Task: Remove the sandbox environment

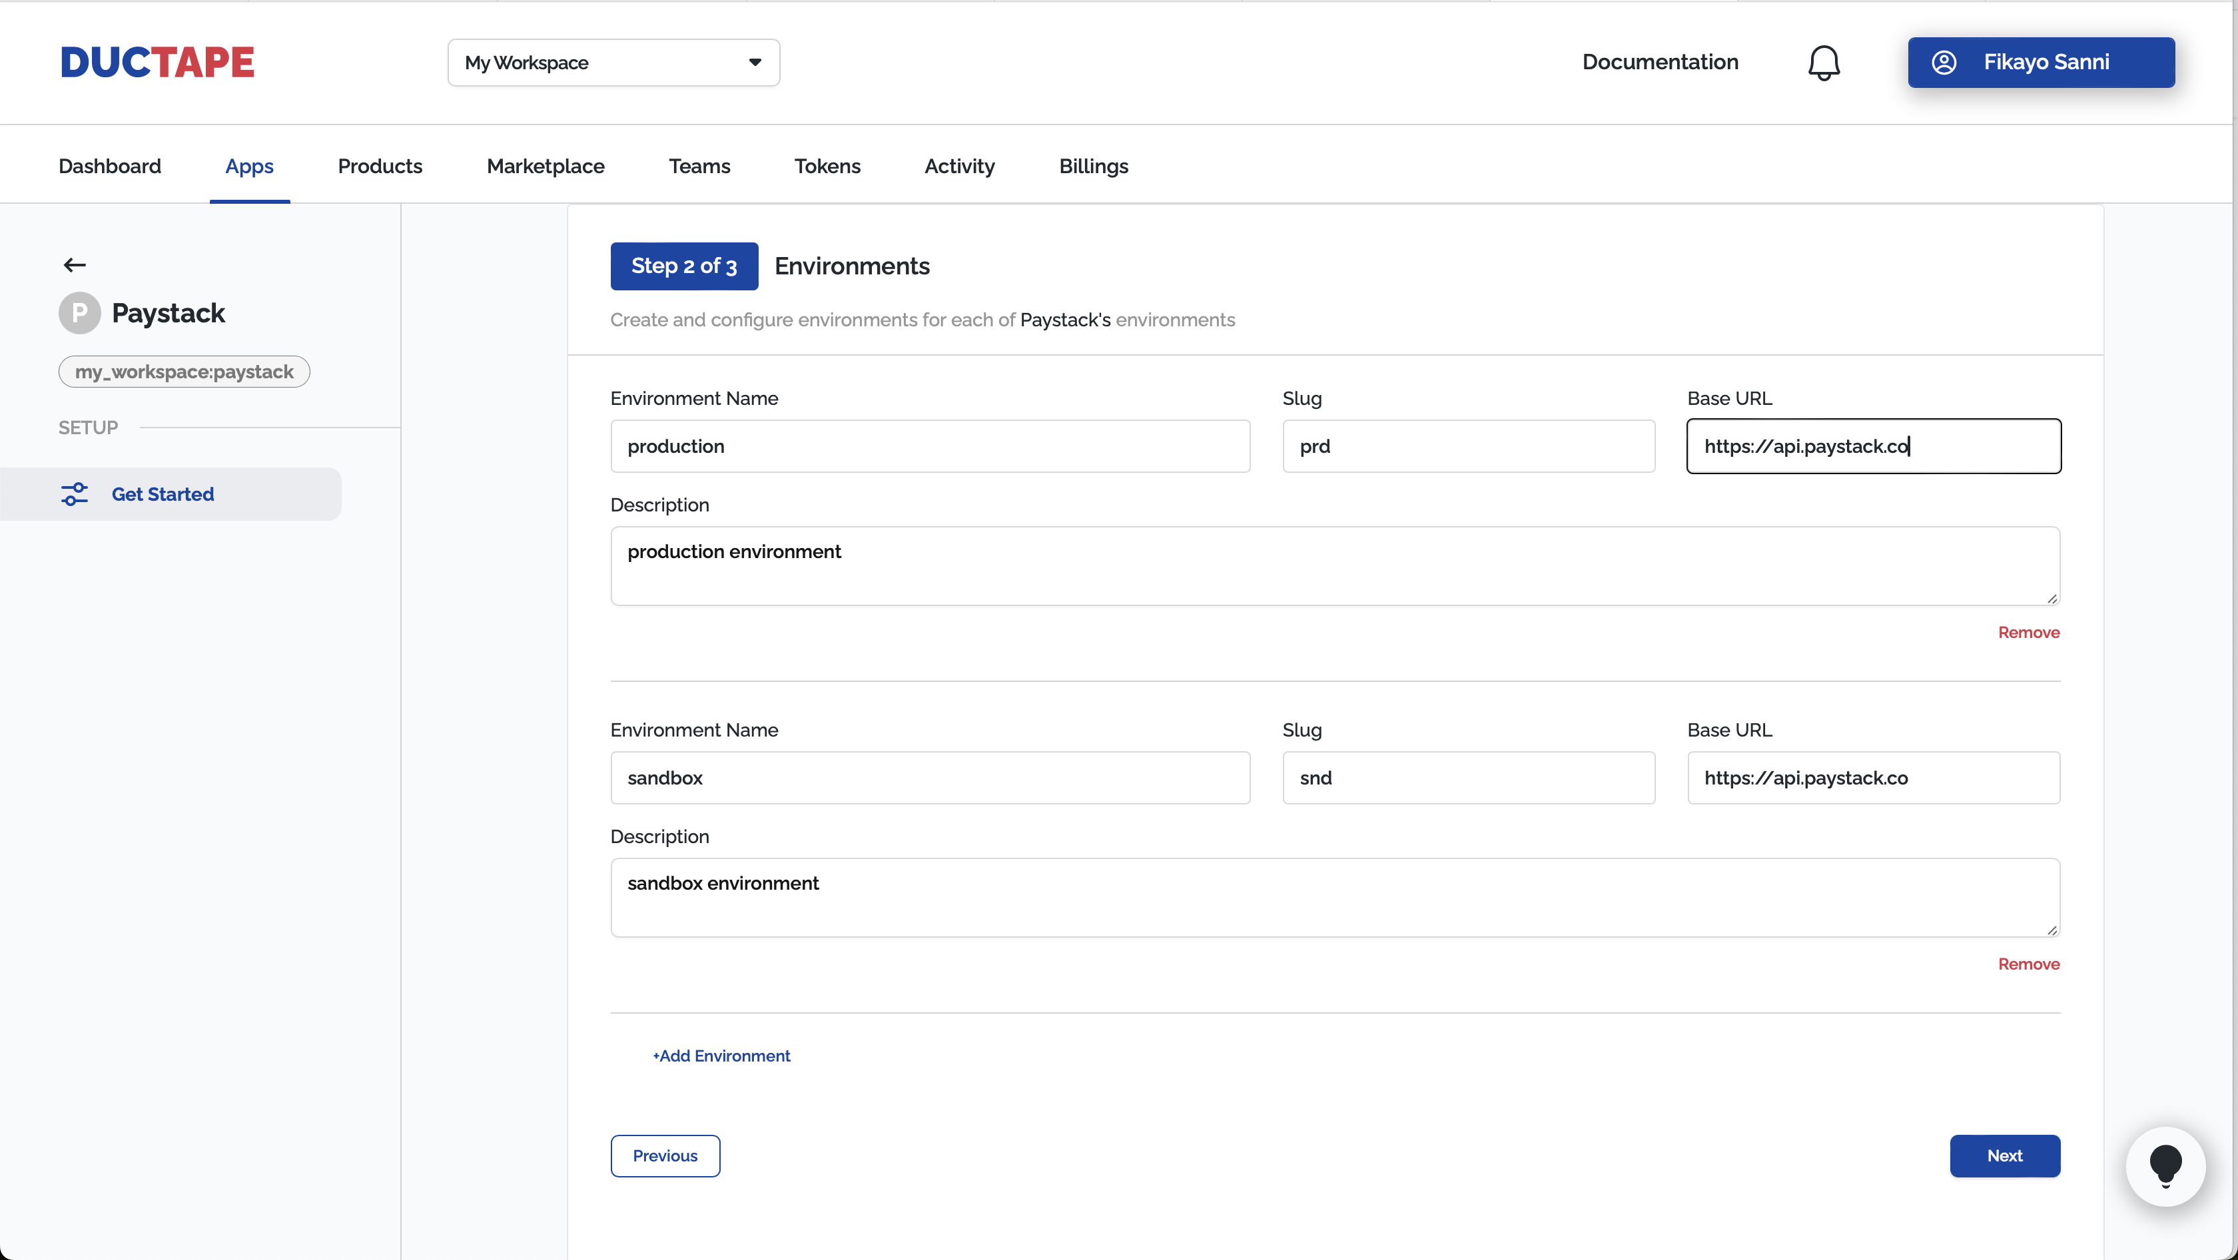Action: [2028, 964]
